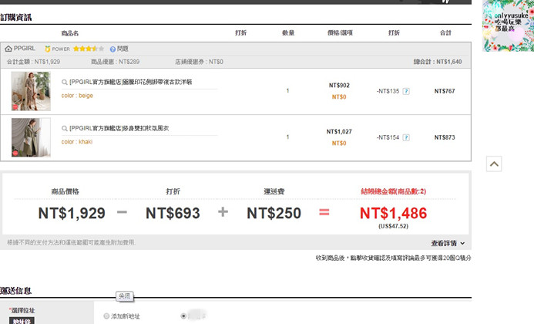Select the add new address radio button
Image resolution: width=534 pixels, height=324 pixels.
[x=106, y=316]
